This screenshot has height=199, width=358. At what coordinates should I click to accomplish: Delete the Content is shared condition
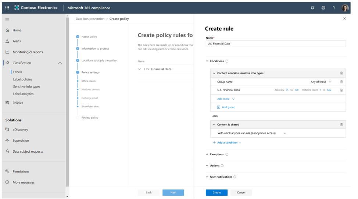click(x=341, y=125)
